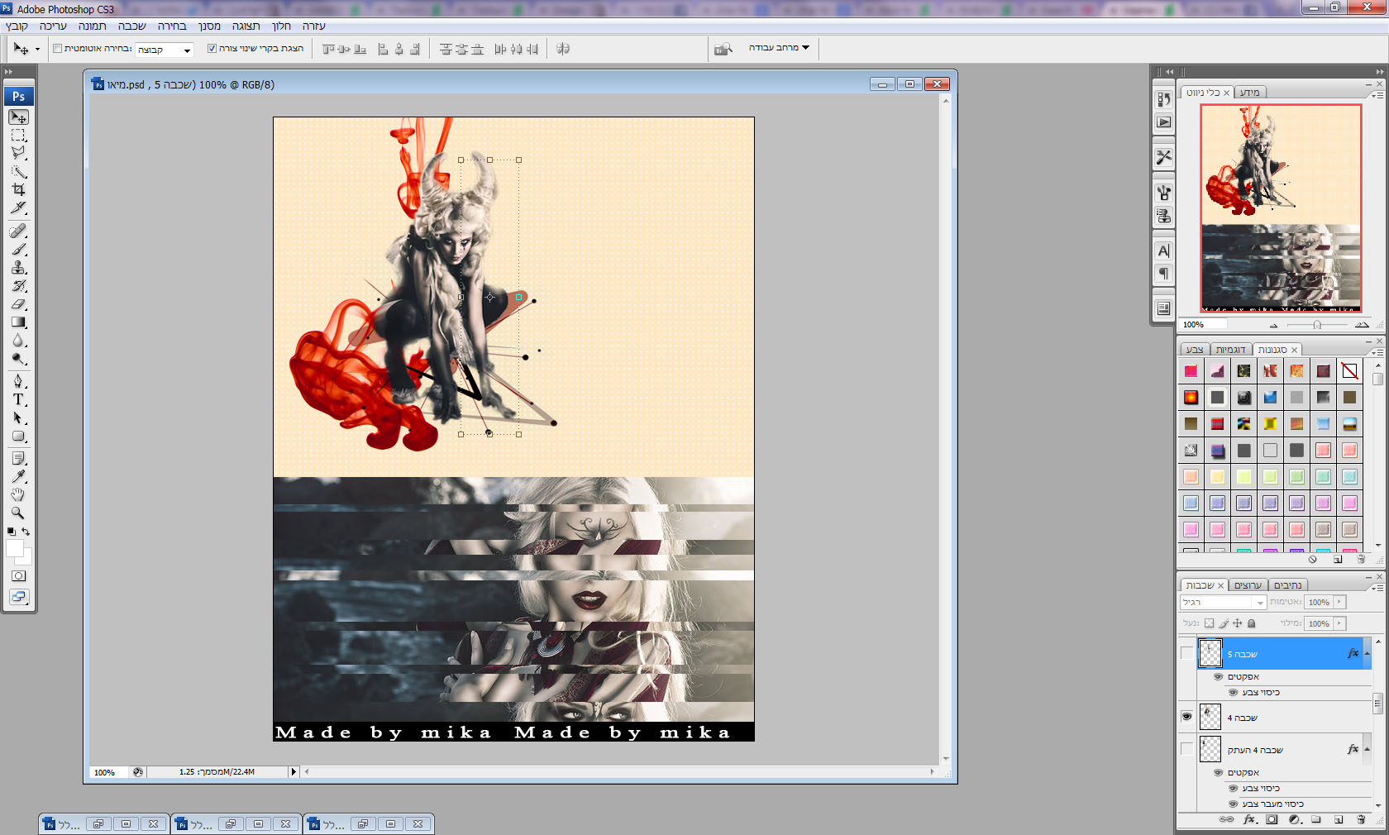Open the auto-select group (קבוצה) dropdown
Viewport: 1389px width, 835px height.
click(x=165, y=50)
